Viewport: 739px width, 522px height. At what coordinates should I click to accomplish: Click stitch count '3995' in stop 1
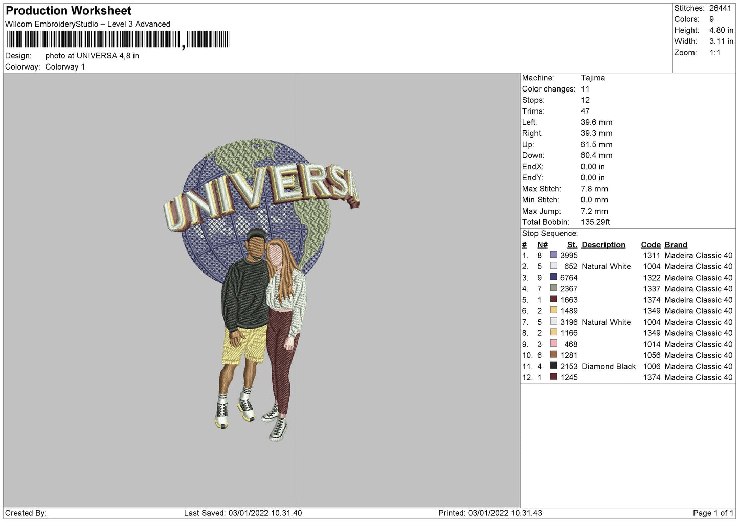(569, 255)
